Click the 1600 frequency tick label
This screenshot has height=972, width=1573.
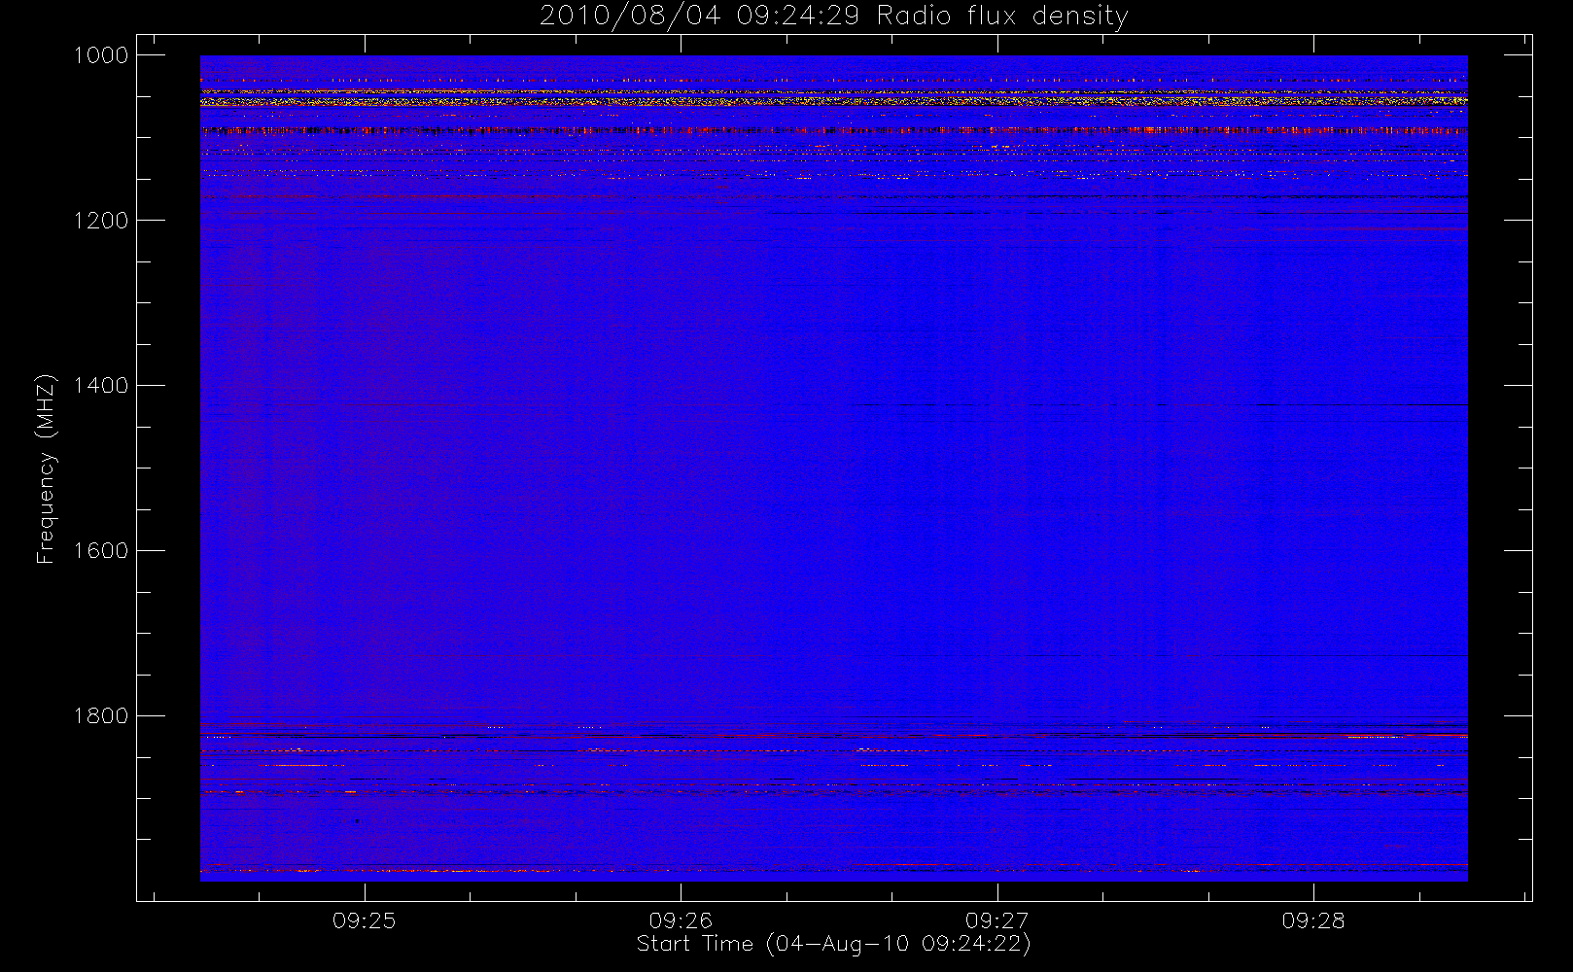pyautogui.click(x=101, y=551)
